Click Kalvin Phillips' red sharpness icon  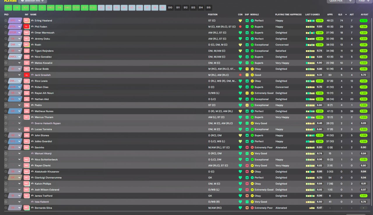point(247,184)
